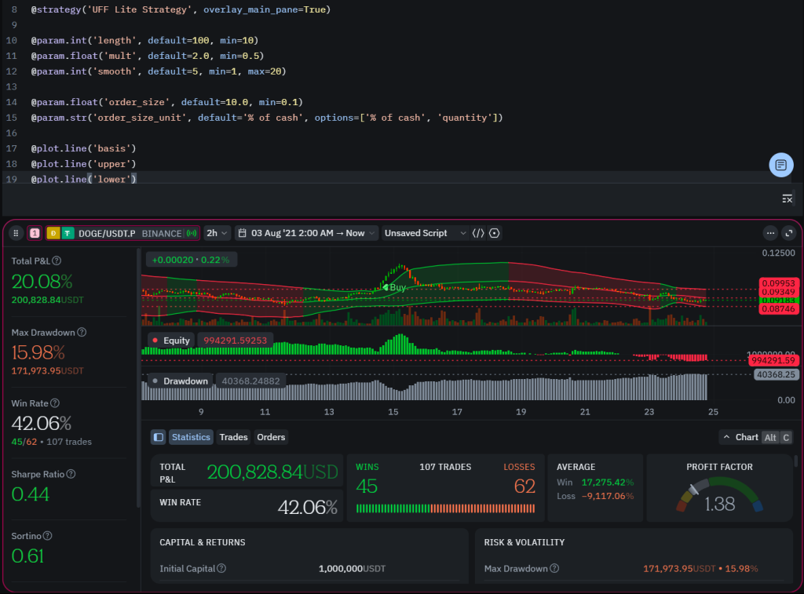Image resolution: width=804 pixels, height=594 pixels.
Task: Switch to the Trades tab
Action: pos(233,437)
